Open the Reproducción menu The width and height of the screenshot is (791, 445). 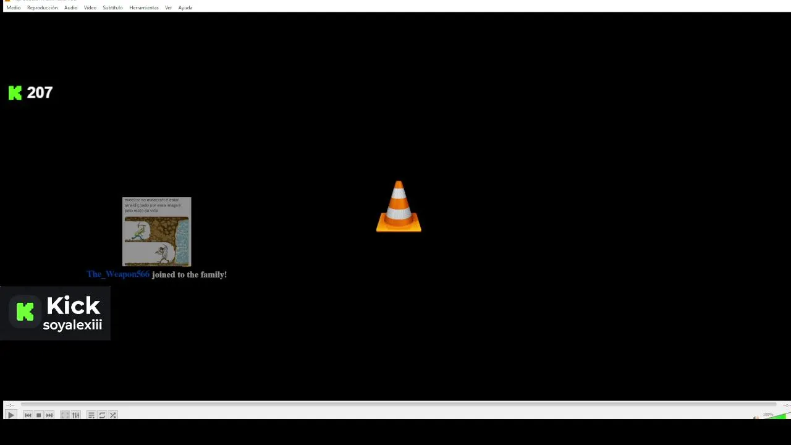(42, 7)
